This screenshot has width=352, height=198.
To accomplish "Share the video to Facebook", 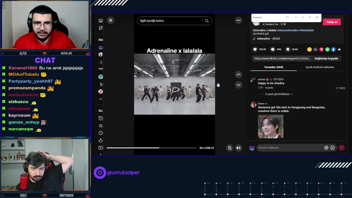I will click(333, 50).
